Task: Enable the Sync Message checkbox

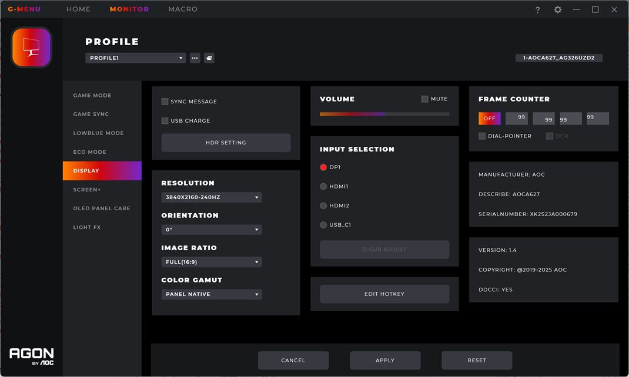Action: (165, 102)
